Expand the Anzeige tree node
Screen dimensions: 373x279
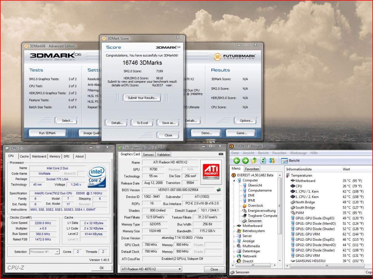(234, 241)
